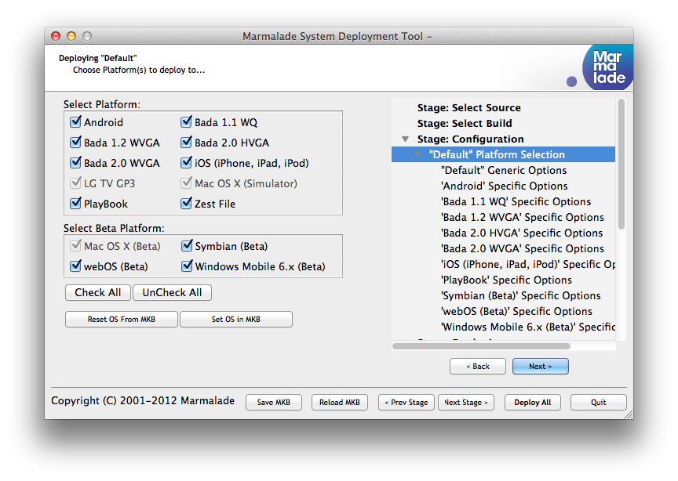Select 'Android' Specific Options tree item
678x481 pixels.
[504, 186]
